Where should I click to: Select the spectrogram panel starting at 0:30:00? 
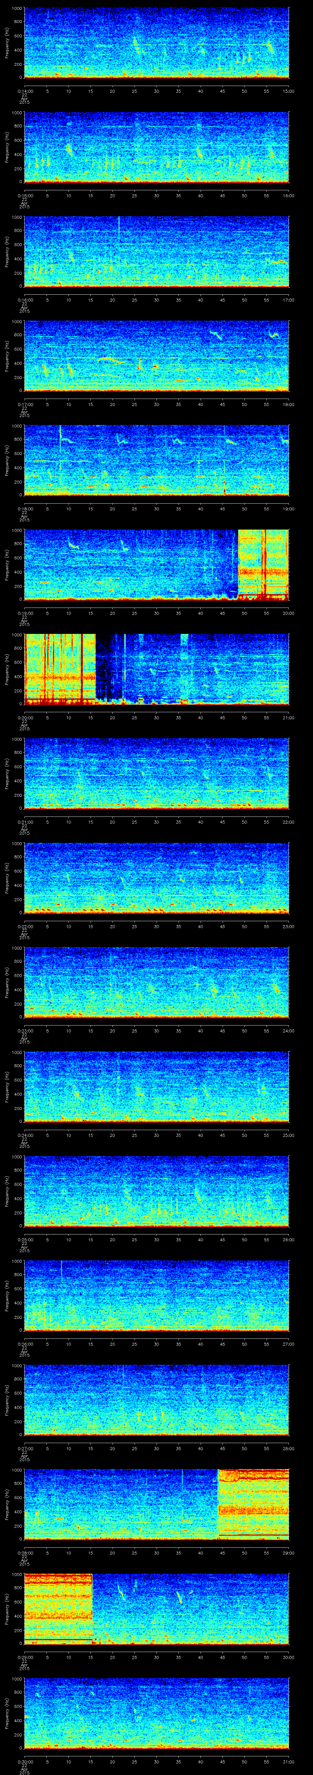tap(156, 1714)
